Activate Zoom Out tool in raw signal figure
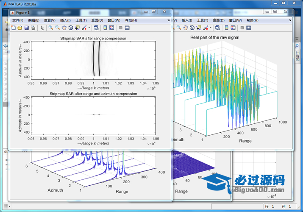Screen dimensions: 303x212 179,28
